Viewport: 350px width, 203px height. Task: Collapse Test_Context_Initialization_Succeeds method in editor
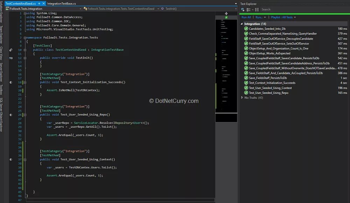point(25,82)
